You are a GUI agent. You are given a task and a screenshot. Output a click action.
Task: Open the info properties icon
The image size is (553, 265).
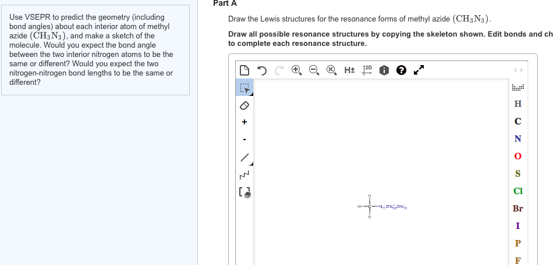tap(384, 70)
